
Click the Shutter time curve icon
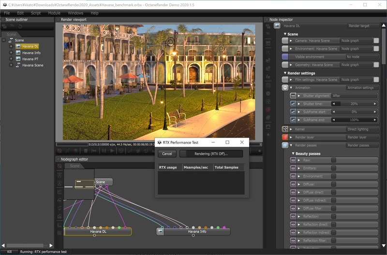coord(293,104)
